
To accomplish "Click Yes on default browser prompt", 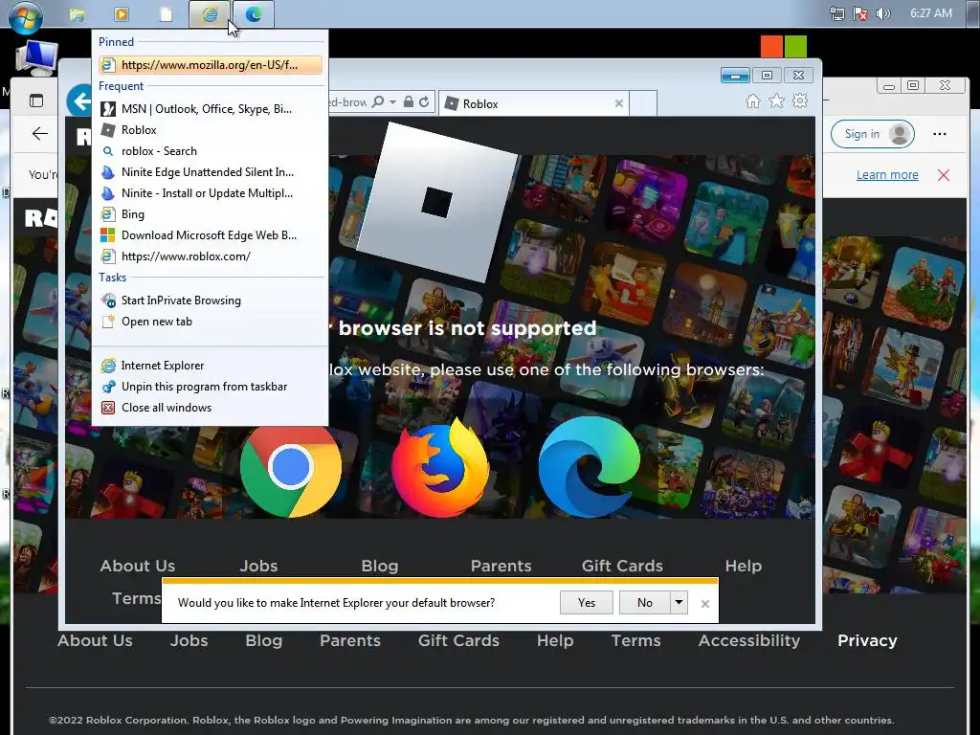I will pyautogui.click(x=587, y=603).
